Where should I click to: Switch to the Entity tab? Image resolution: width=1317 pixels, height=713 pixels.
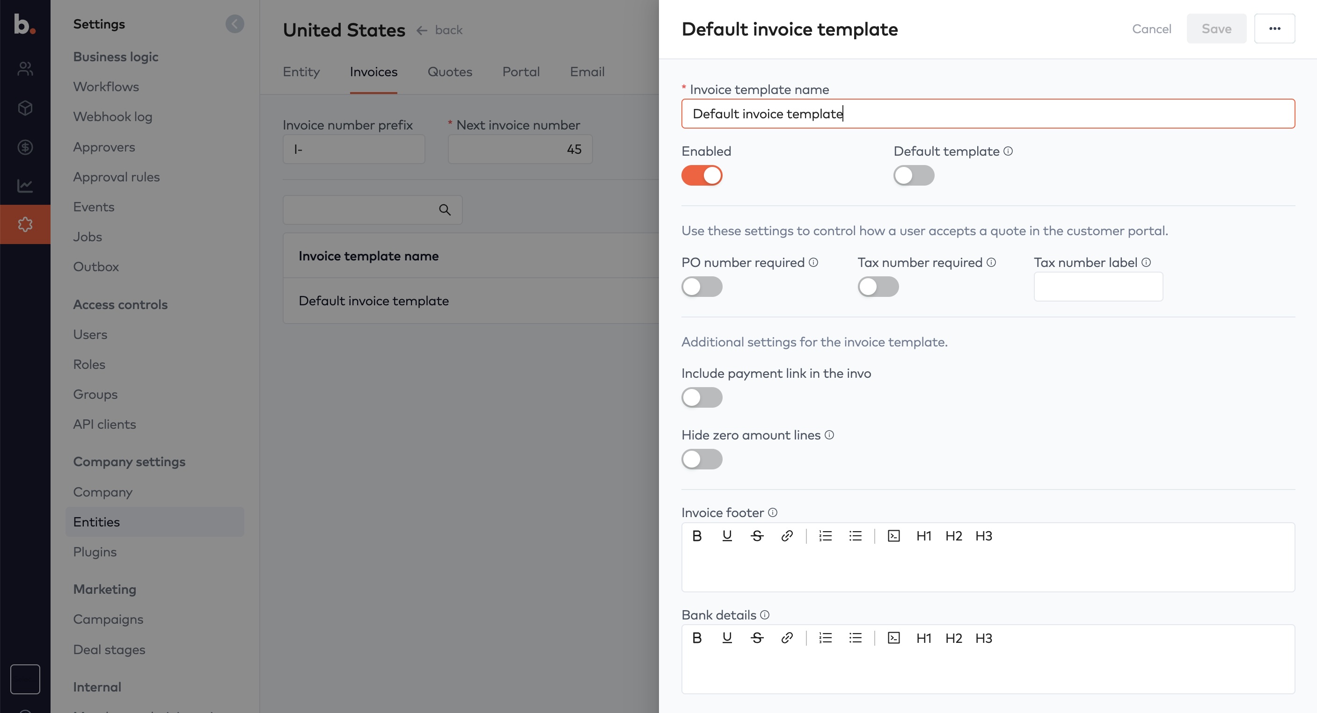tap(301, 72)
